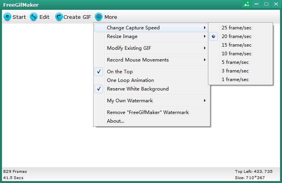
Task: Click the Edit label in toolbar
Action: (x=44, y=17)
